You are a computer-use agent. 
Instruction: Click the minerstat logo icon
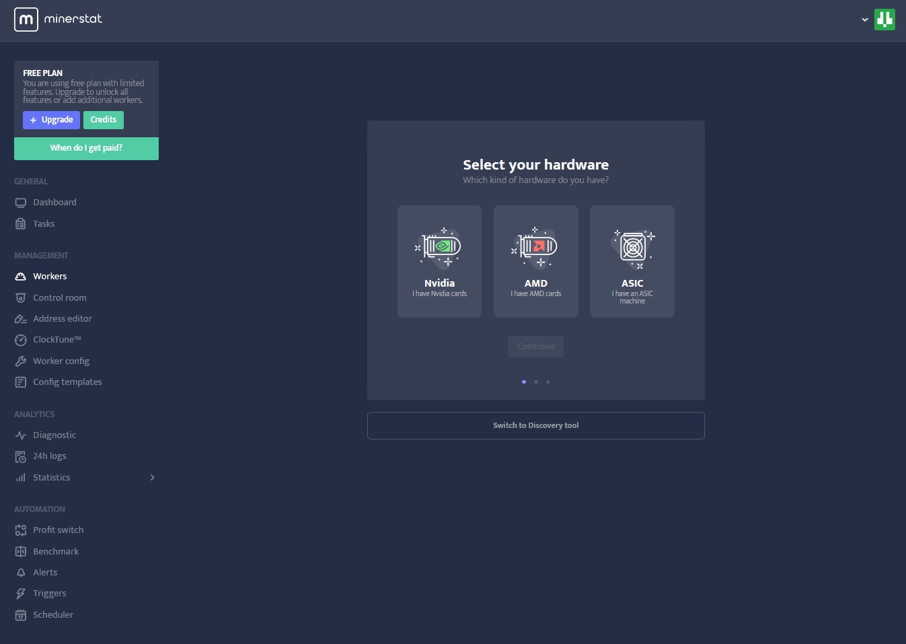[x=26, y=20]
